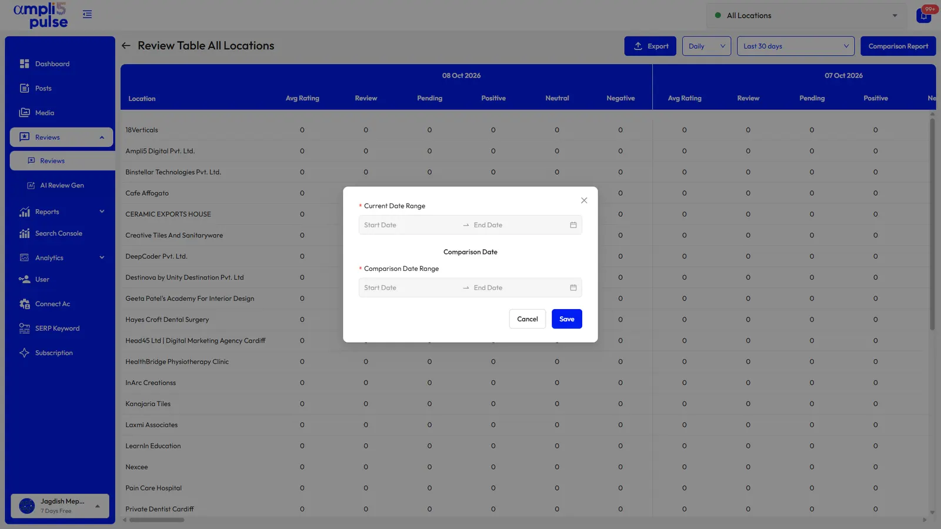Click the Connect Ac icon
Screen dimensions: 941x529
24,304
